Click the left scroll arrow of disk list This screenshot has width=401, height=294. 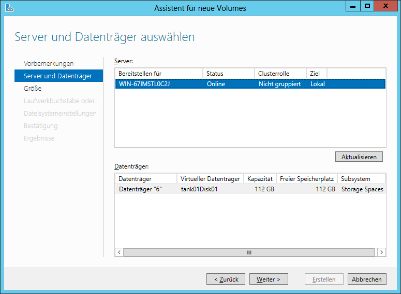tap(119, 252)
